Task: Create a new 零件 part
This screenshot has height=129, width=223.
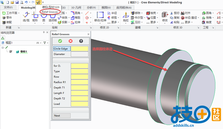Action: click(x=7, y=18)
